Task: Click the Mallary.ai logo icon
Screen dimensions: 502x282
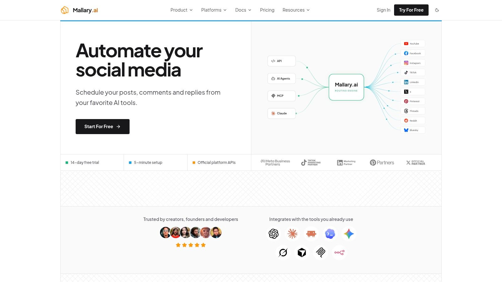Action: pos(65,10)
